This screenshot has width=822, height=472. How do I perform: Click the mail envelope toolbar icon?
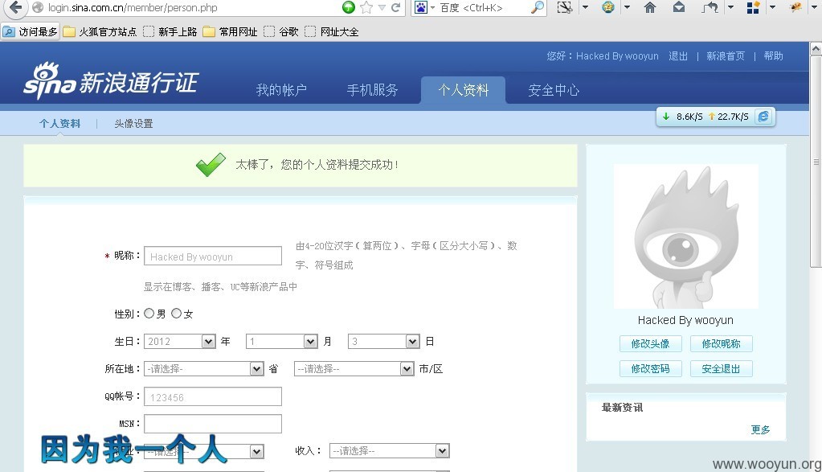pyautogui.click(x=679, y=7)
